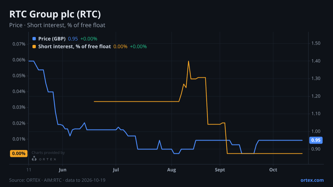Viewport: 333px width, 187px height.
Task: Click the 0.90 right axis label
Action: 316,149
